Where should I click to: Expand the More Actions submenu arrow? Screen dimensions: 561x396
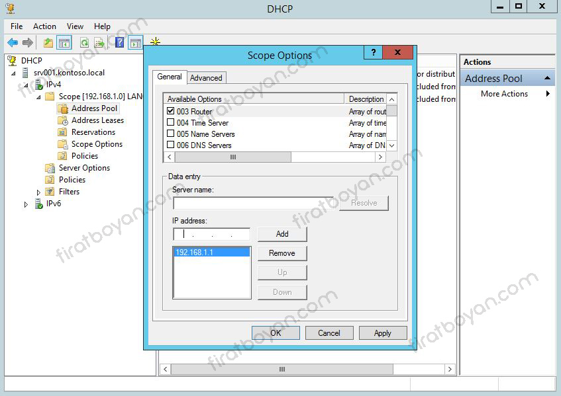(548, 94)
